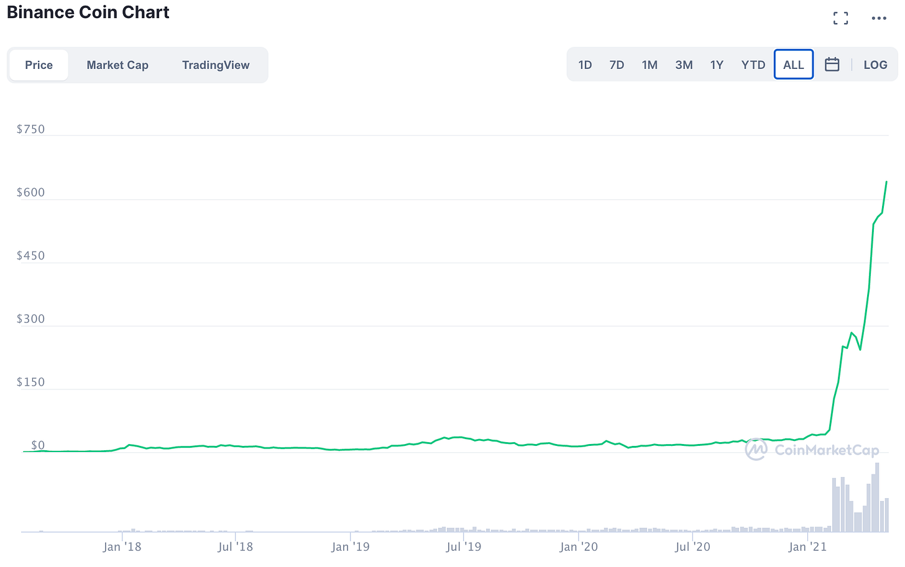Select the 1Y time range

click(x=717, y=65)
